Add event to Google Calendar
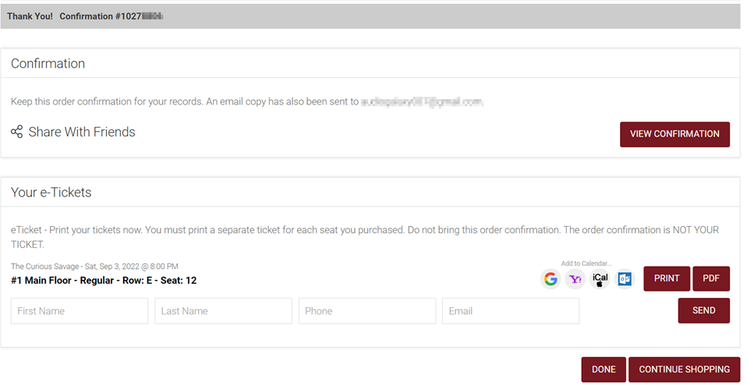747x389 pixels. click(x=551, y=279)
